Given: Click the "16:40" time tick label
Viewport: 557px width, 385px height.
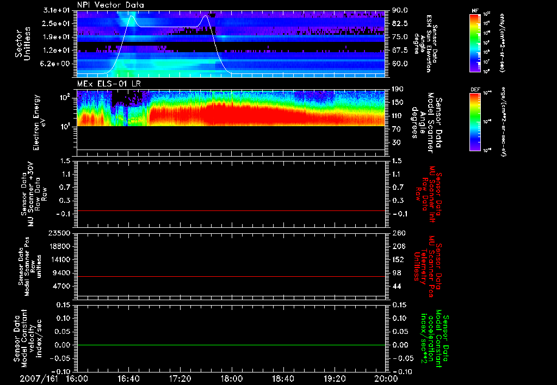Looking at the screenshot, I should pyautogui.click(x=128, y=378).
